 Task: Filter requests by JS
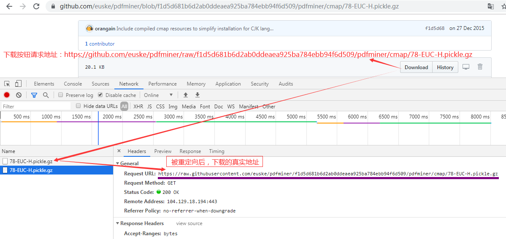click(149, 107)
